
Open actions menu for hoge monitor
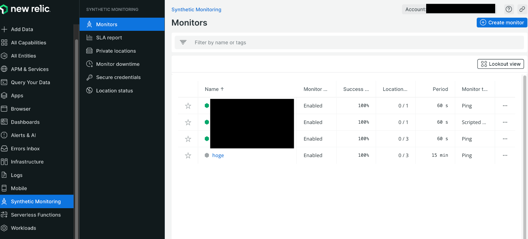(505, 156)
